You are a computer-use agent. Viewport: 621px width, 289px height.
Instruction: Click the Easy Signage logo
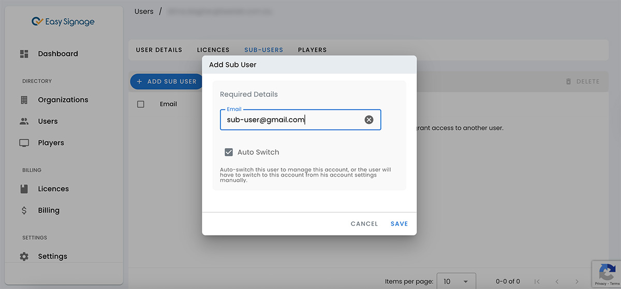[63, 22]
